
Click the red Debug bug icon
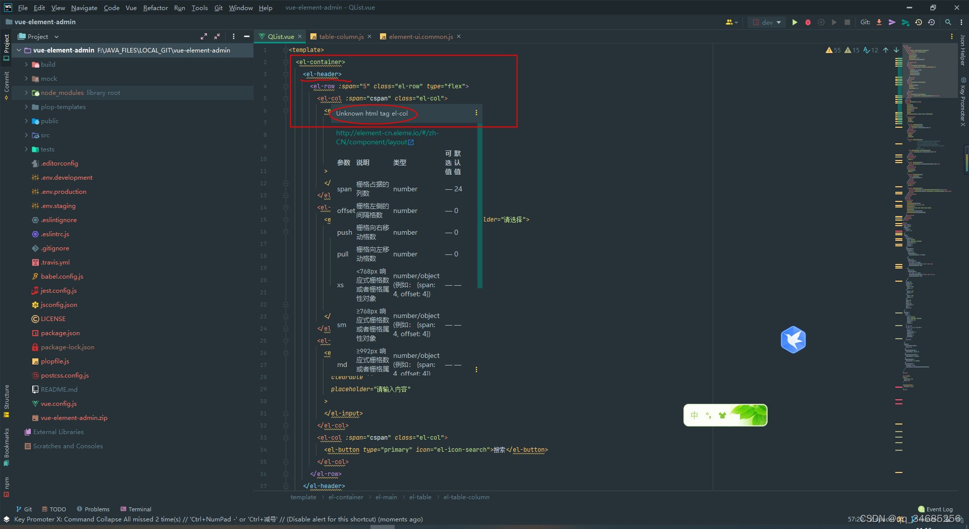(807, 22)
